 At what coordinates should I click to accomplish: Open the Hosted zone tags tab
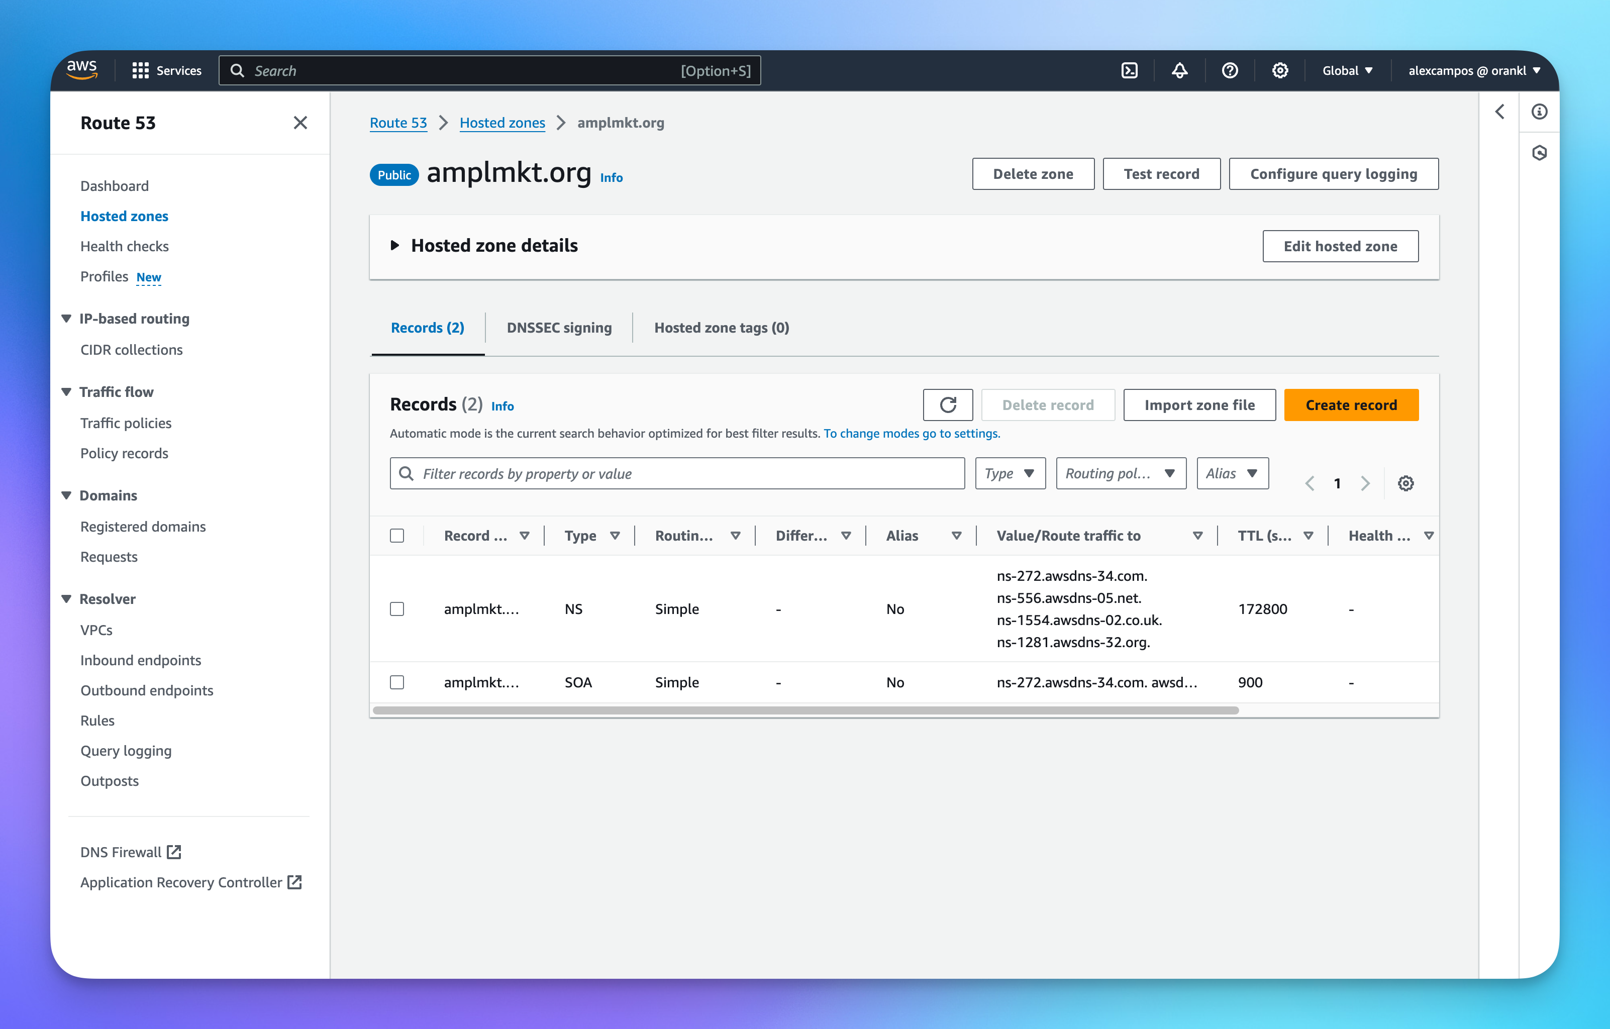tap(722, 328)
